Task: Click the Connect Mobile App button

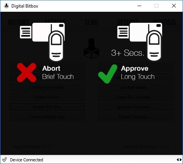Action: point(47,117)
